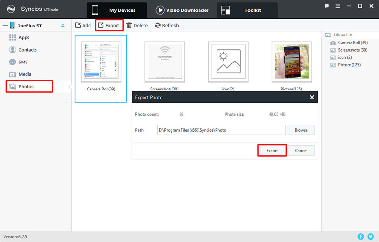Open the Facebook icon link

pos(361,236)
